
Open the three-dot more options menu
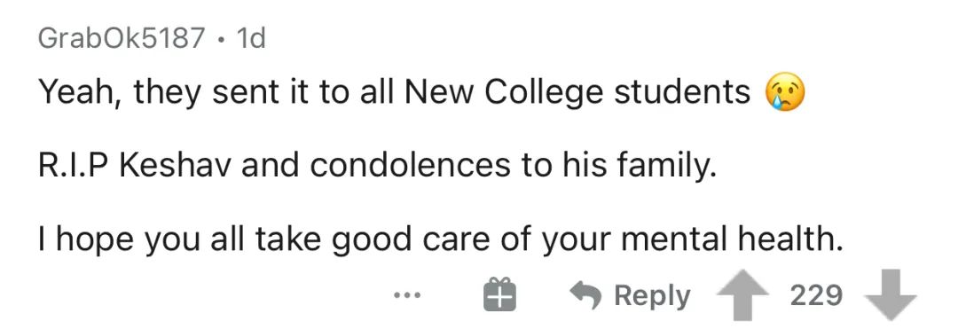pyautogui.click(x=407, y=295)
